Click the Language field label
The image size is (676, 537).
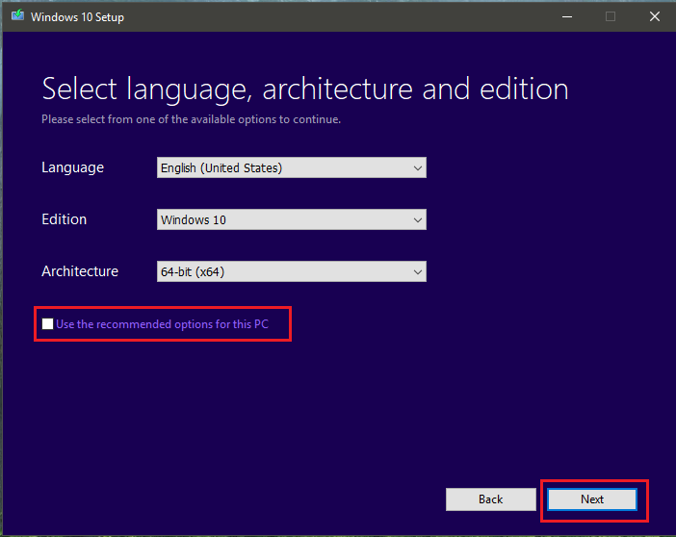coord(72,167)
